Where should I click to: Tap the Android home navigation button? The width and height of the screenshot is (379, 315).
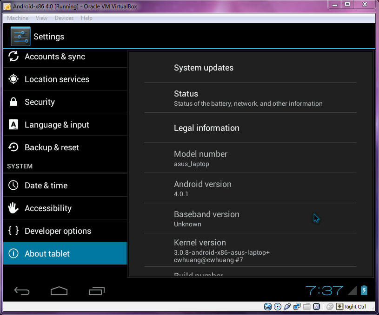[59, 291]
